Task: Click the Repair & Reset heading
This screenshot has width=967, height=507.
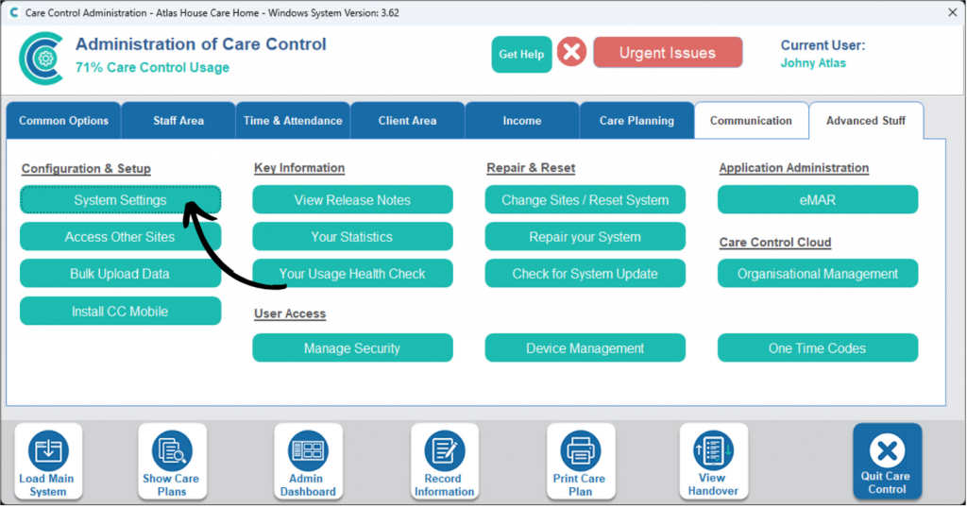Action: click(x=531, y=168)
